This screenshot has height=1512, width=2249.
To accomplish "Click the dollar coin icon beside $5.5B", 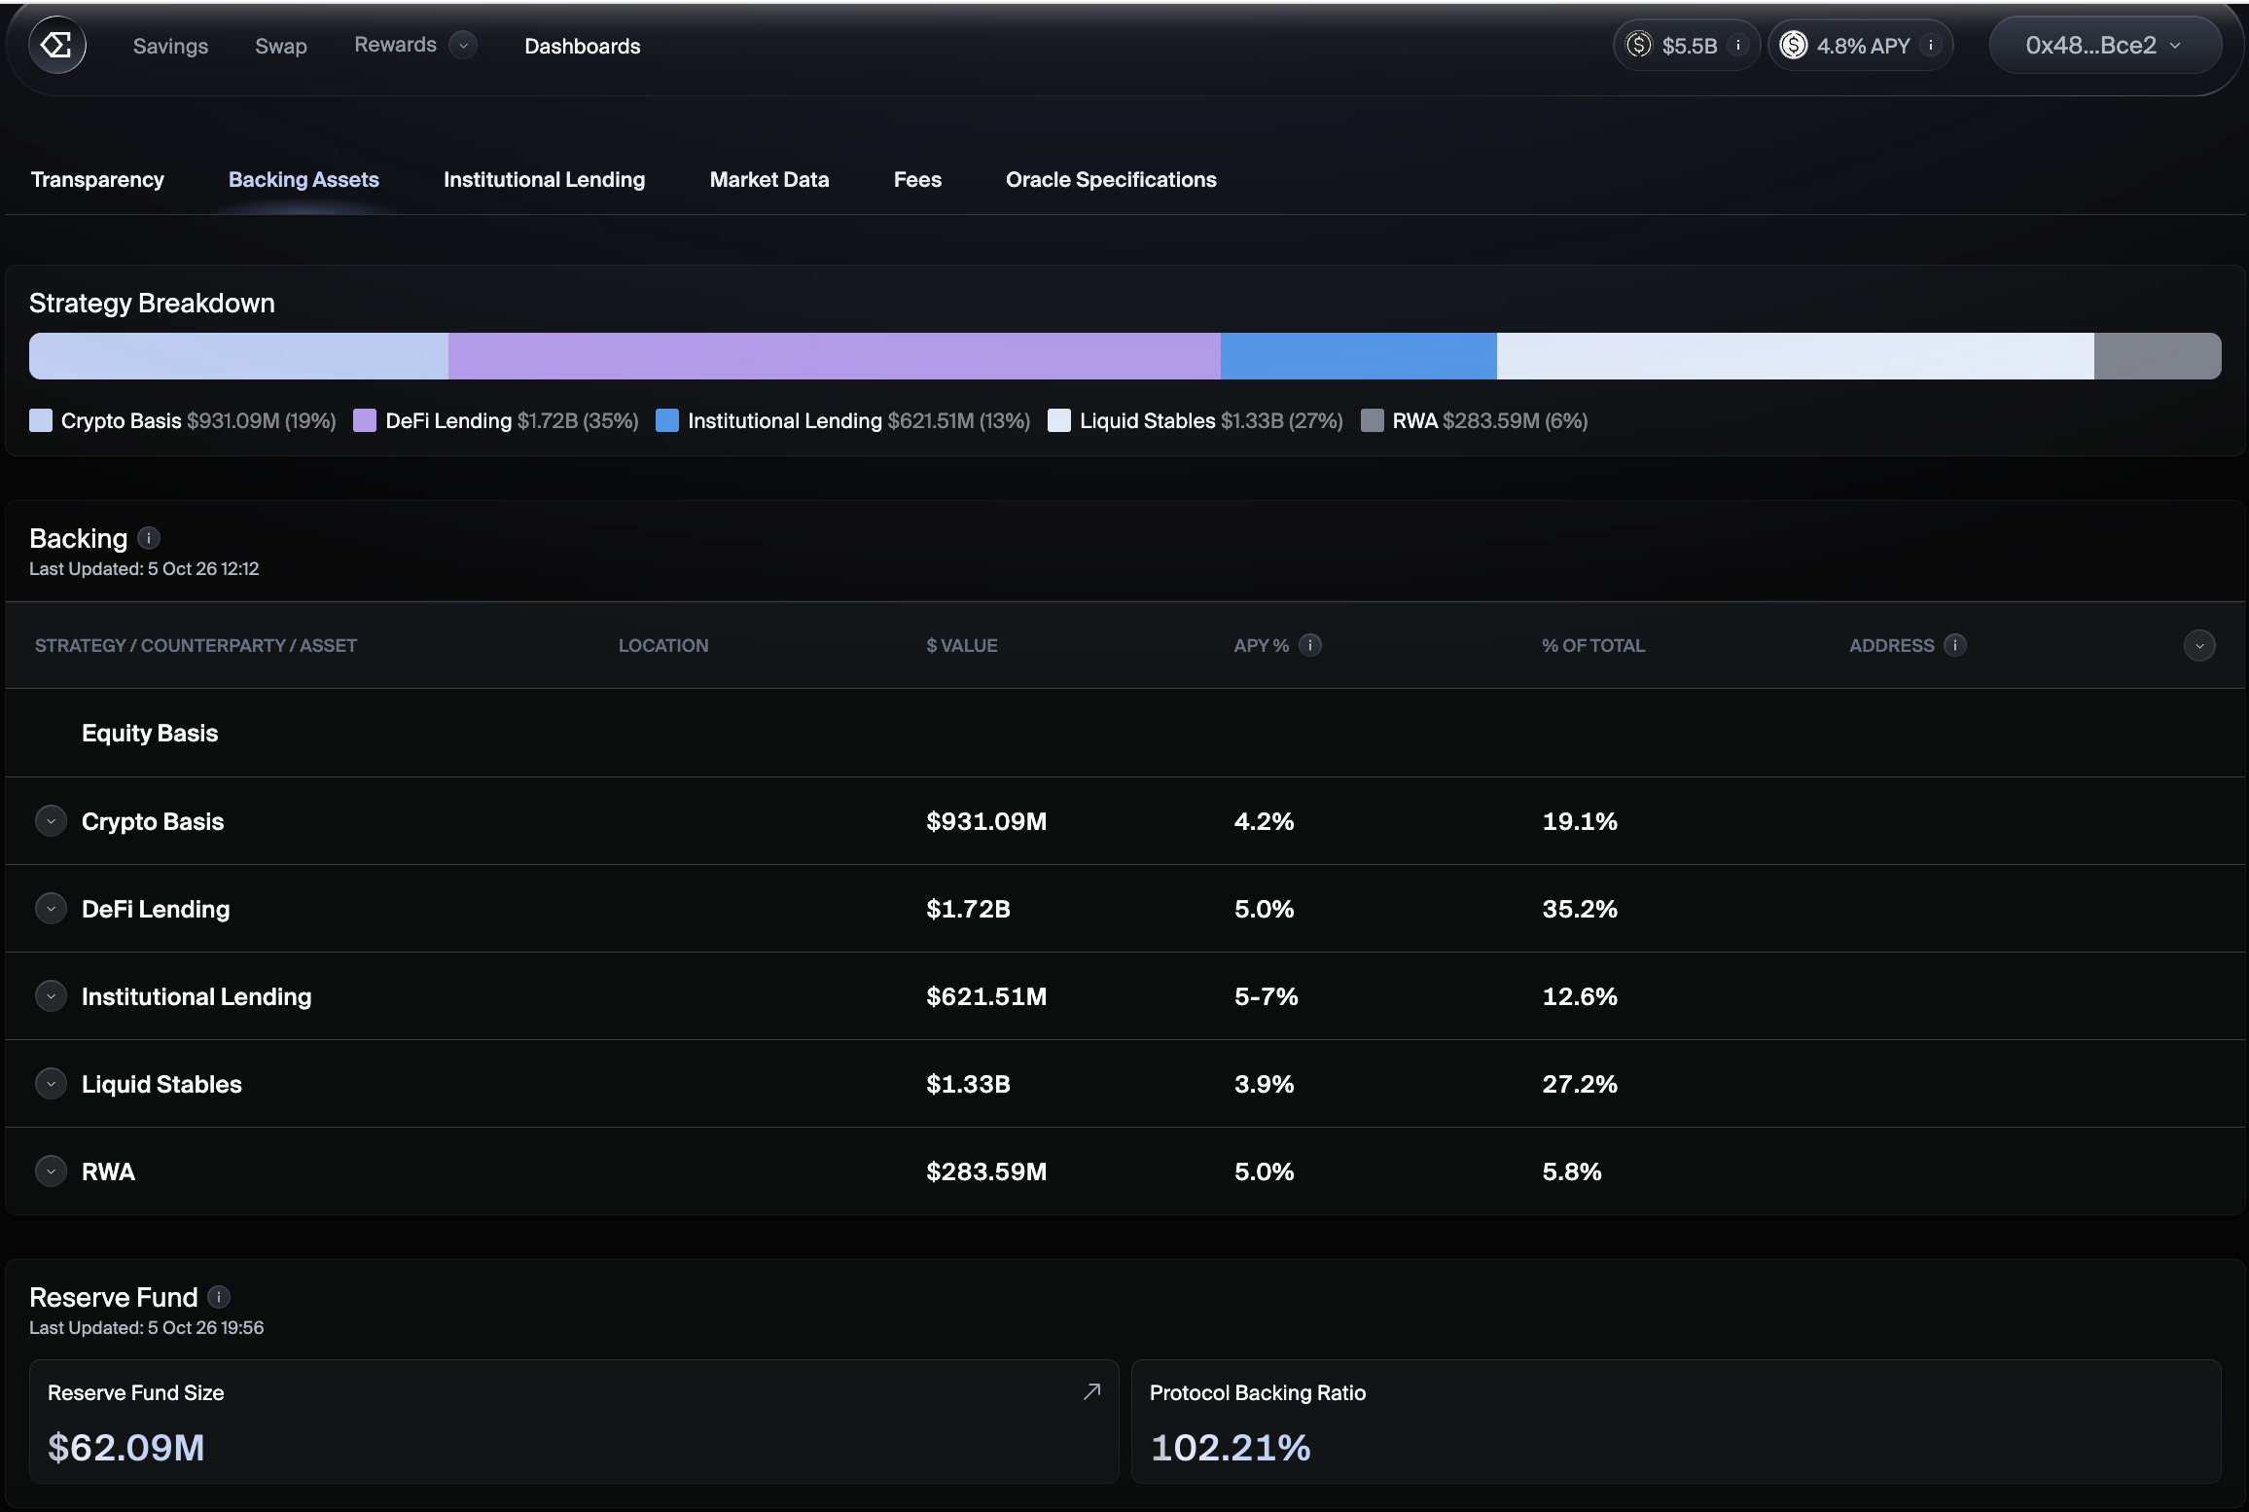I will [1639, 45].
